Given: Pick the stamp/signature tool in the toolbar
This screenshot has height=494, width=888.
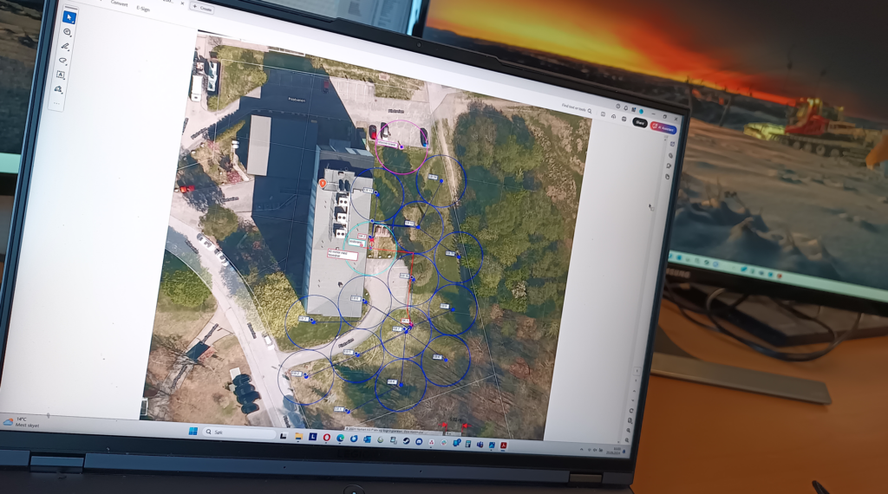Looking at the screenshot, I should (x=59, y=89).
